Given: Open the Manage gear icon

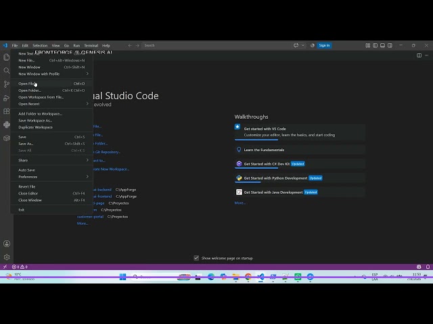Looking at the screenshot, I should 7,257.
